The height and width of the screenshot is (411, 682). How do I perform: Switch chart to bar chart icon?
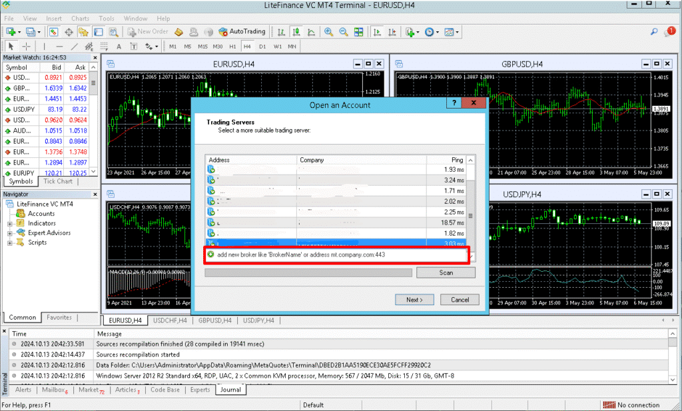282,32
